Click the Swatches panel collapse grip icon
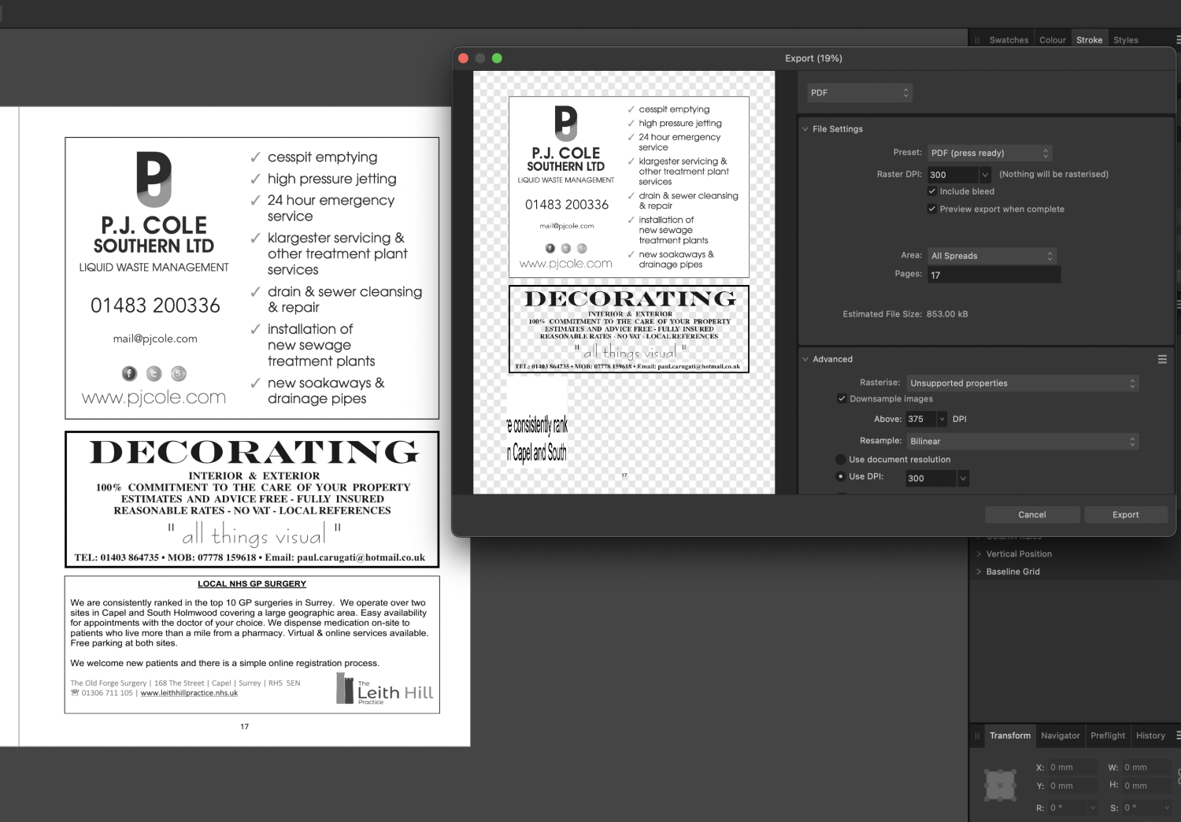The height and width of the screenshot is (822, 1181). click(x=977, y=40)
